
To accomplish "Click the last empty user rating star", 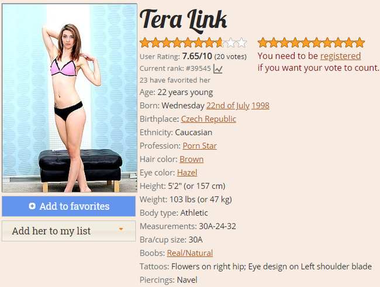I will (241, 43).
